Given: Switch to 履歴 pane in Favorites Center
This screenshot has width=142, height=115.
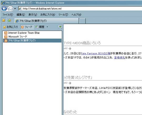Looking at the screenshot, I should [40, 27].
